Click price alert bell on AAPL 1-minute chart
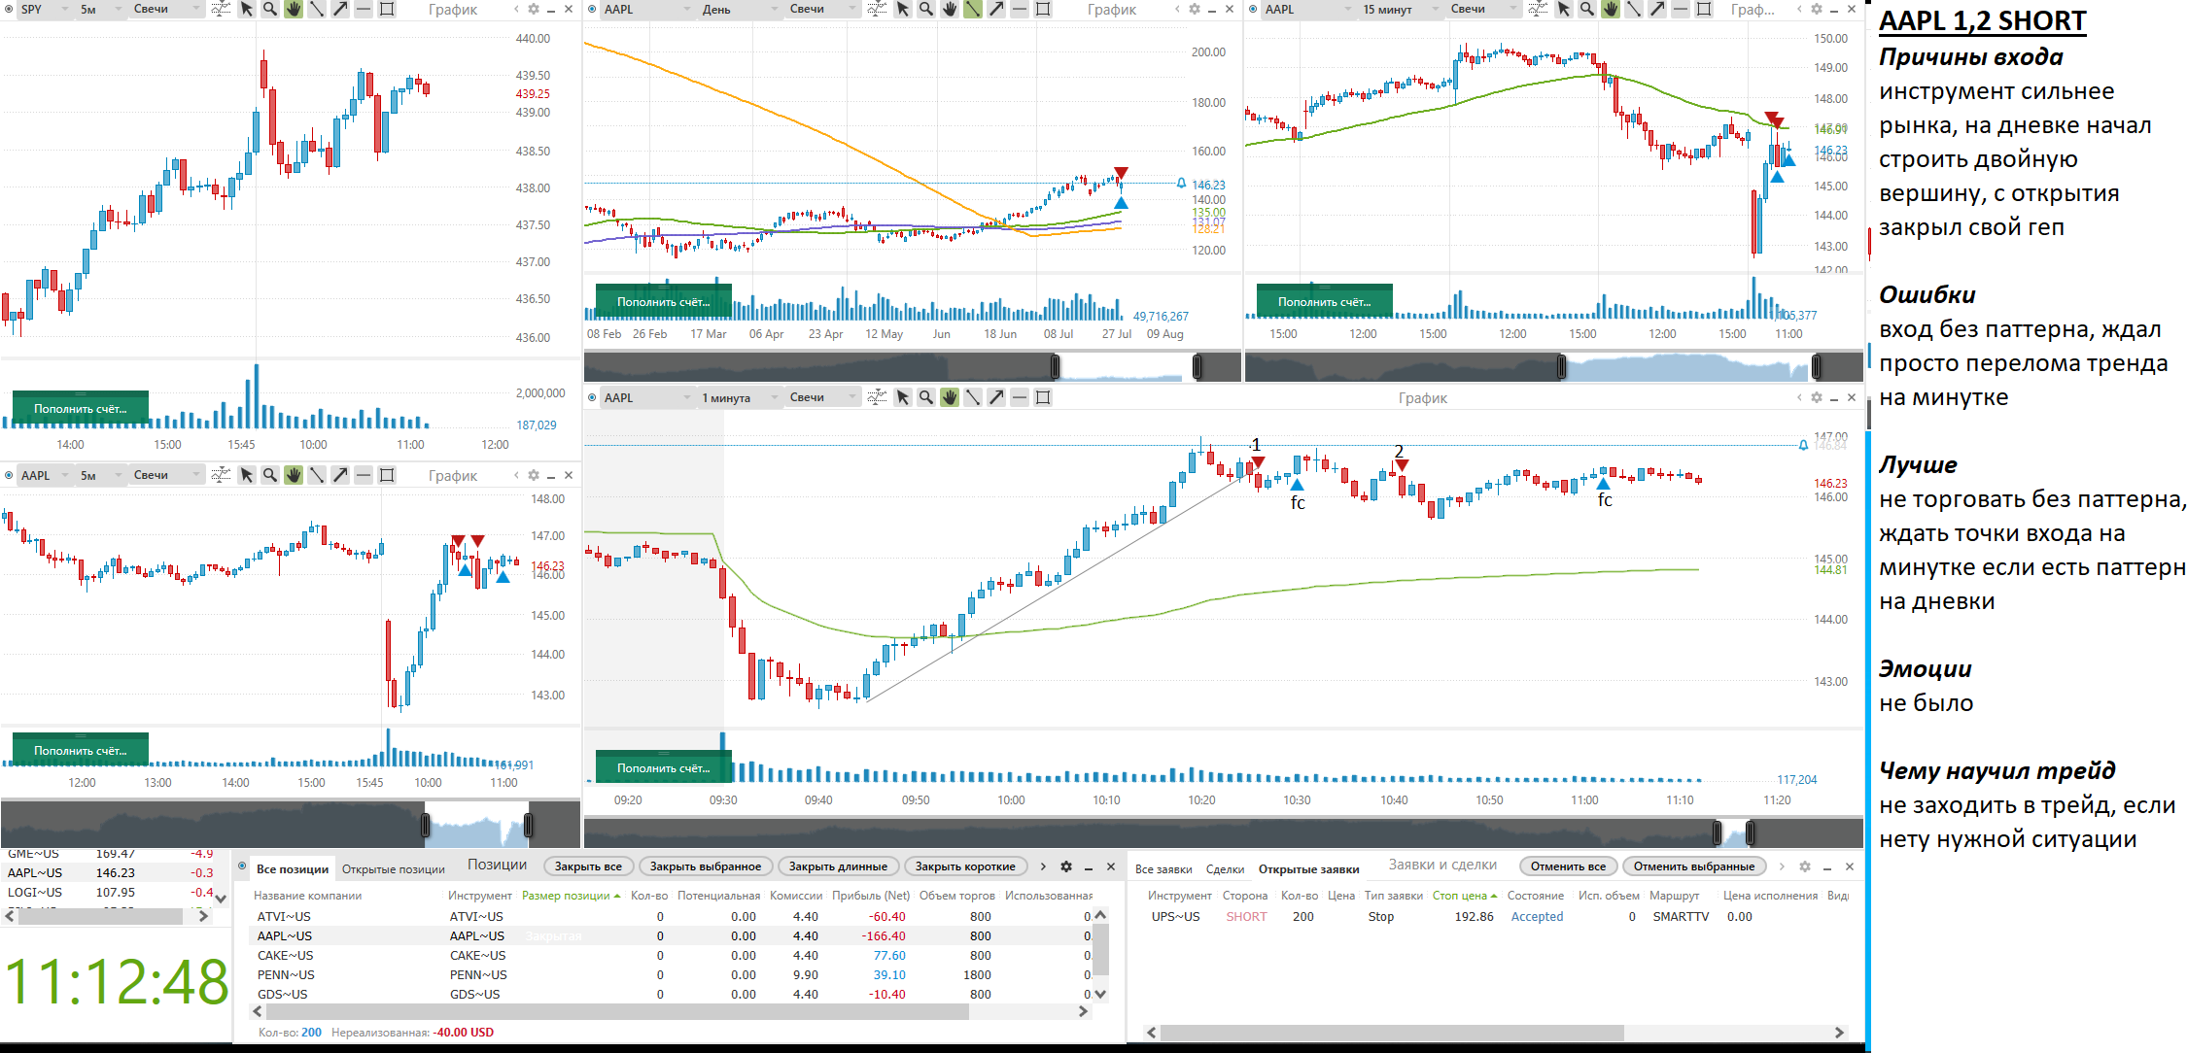Viewport: 2187px width, 1053px height. pyautogui.click(x=1804, y=445)
